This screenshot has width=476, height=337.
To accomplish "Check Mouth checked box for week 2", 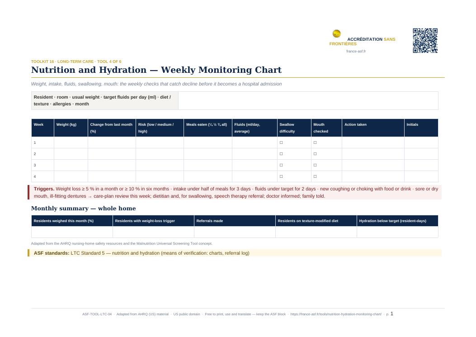I will click(x=315, y=154).
